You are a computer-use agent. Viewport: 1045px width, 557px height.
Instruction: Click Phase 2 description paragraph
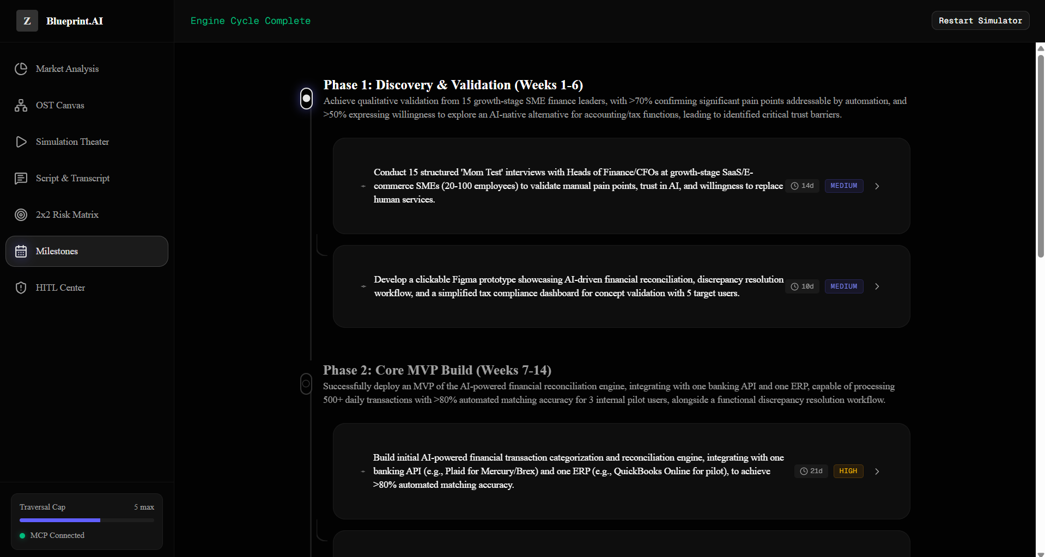coord(609,393)
